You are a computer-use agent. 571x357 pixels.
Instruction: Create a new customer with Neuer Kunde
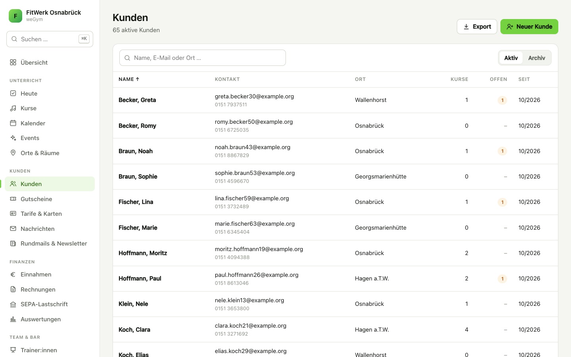click(x=529, y=27)
